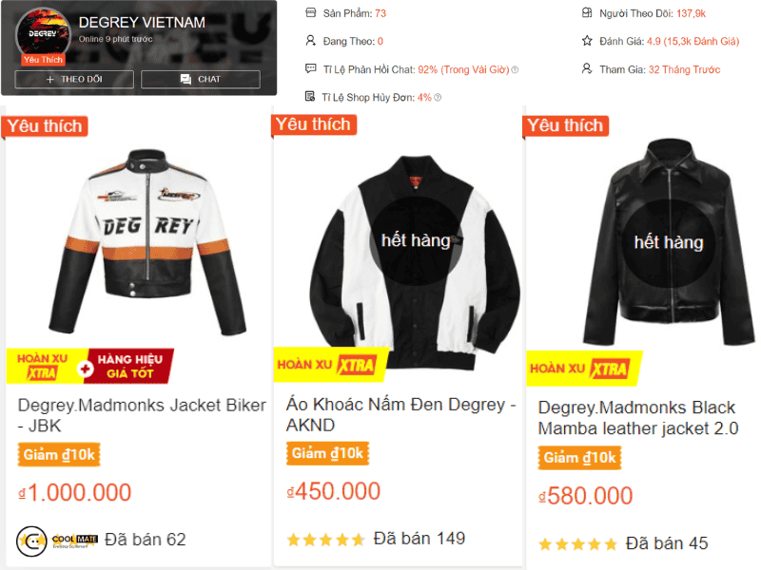Click the Đang Theo person icon
Viewport: 761px width, 570px height.
311,41
